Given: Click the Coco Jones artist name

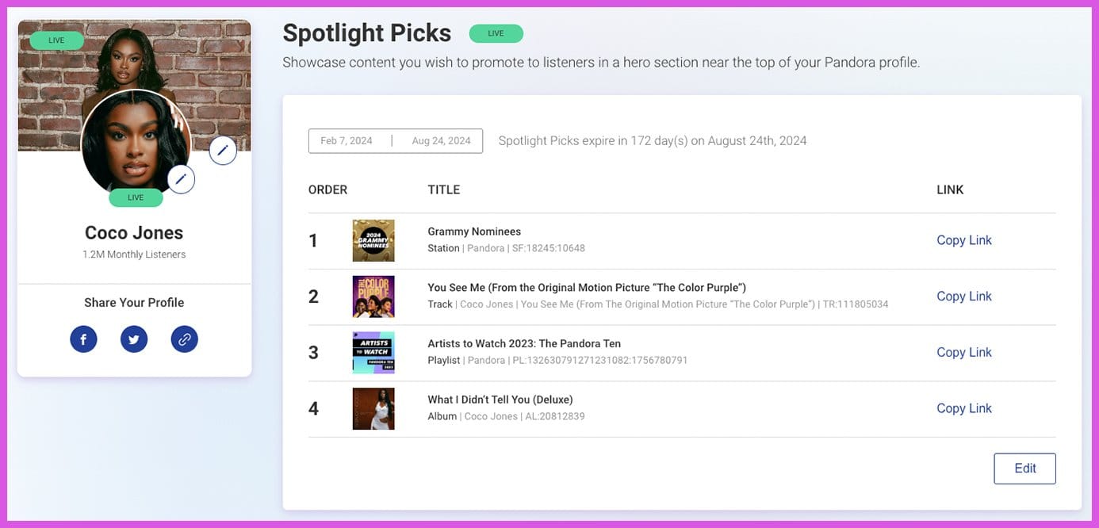Looking at the screenshot, I should click(133, 231).
